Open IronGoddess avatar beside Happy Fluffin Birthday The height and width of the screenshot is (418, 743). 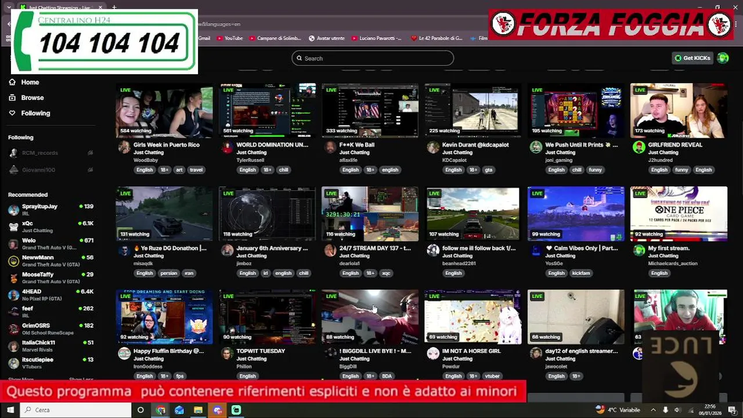124,353
